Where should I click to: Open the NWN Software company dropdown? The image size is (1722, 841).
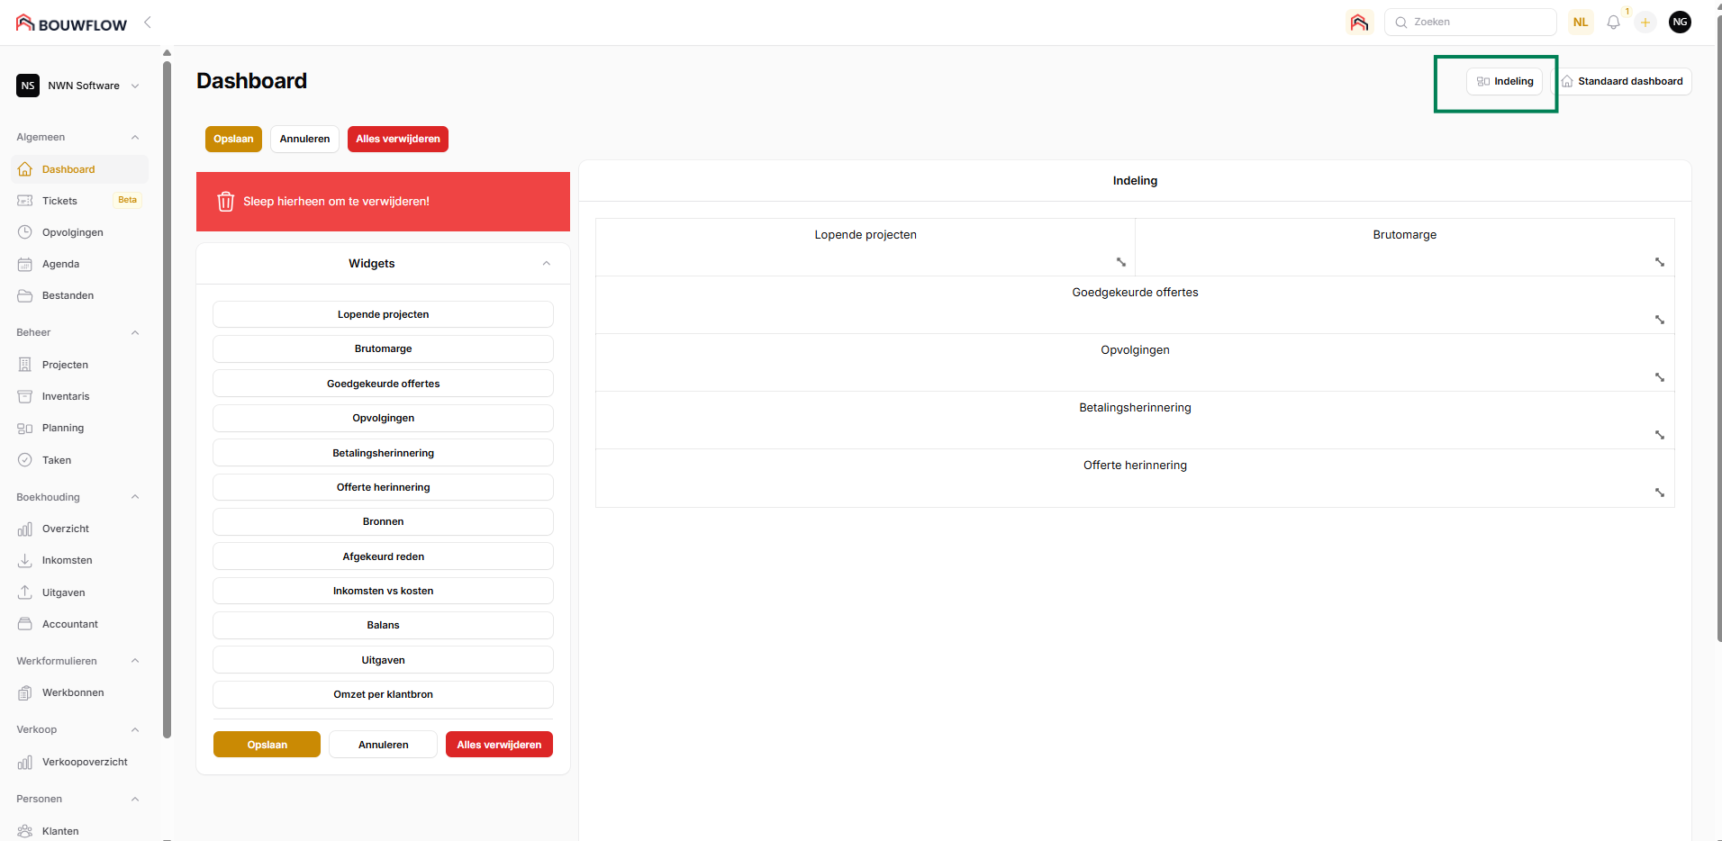coord(79,86)
